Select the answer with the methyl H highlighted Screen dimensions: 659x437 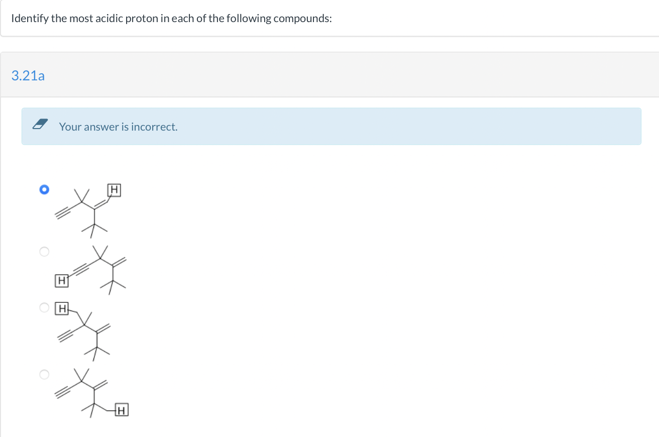pos(44,307)
